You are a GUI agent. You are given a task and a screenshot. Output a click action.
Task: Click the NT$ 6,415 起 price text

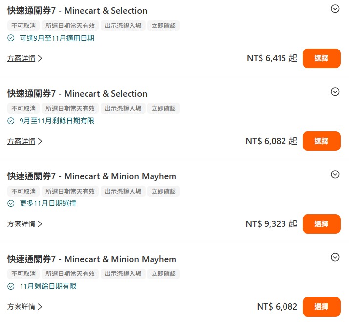click(x=272, y=58)
